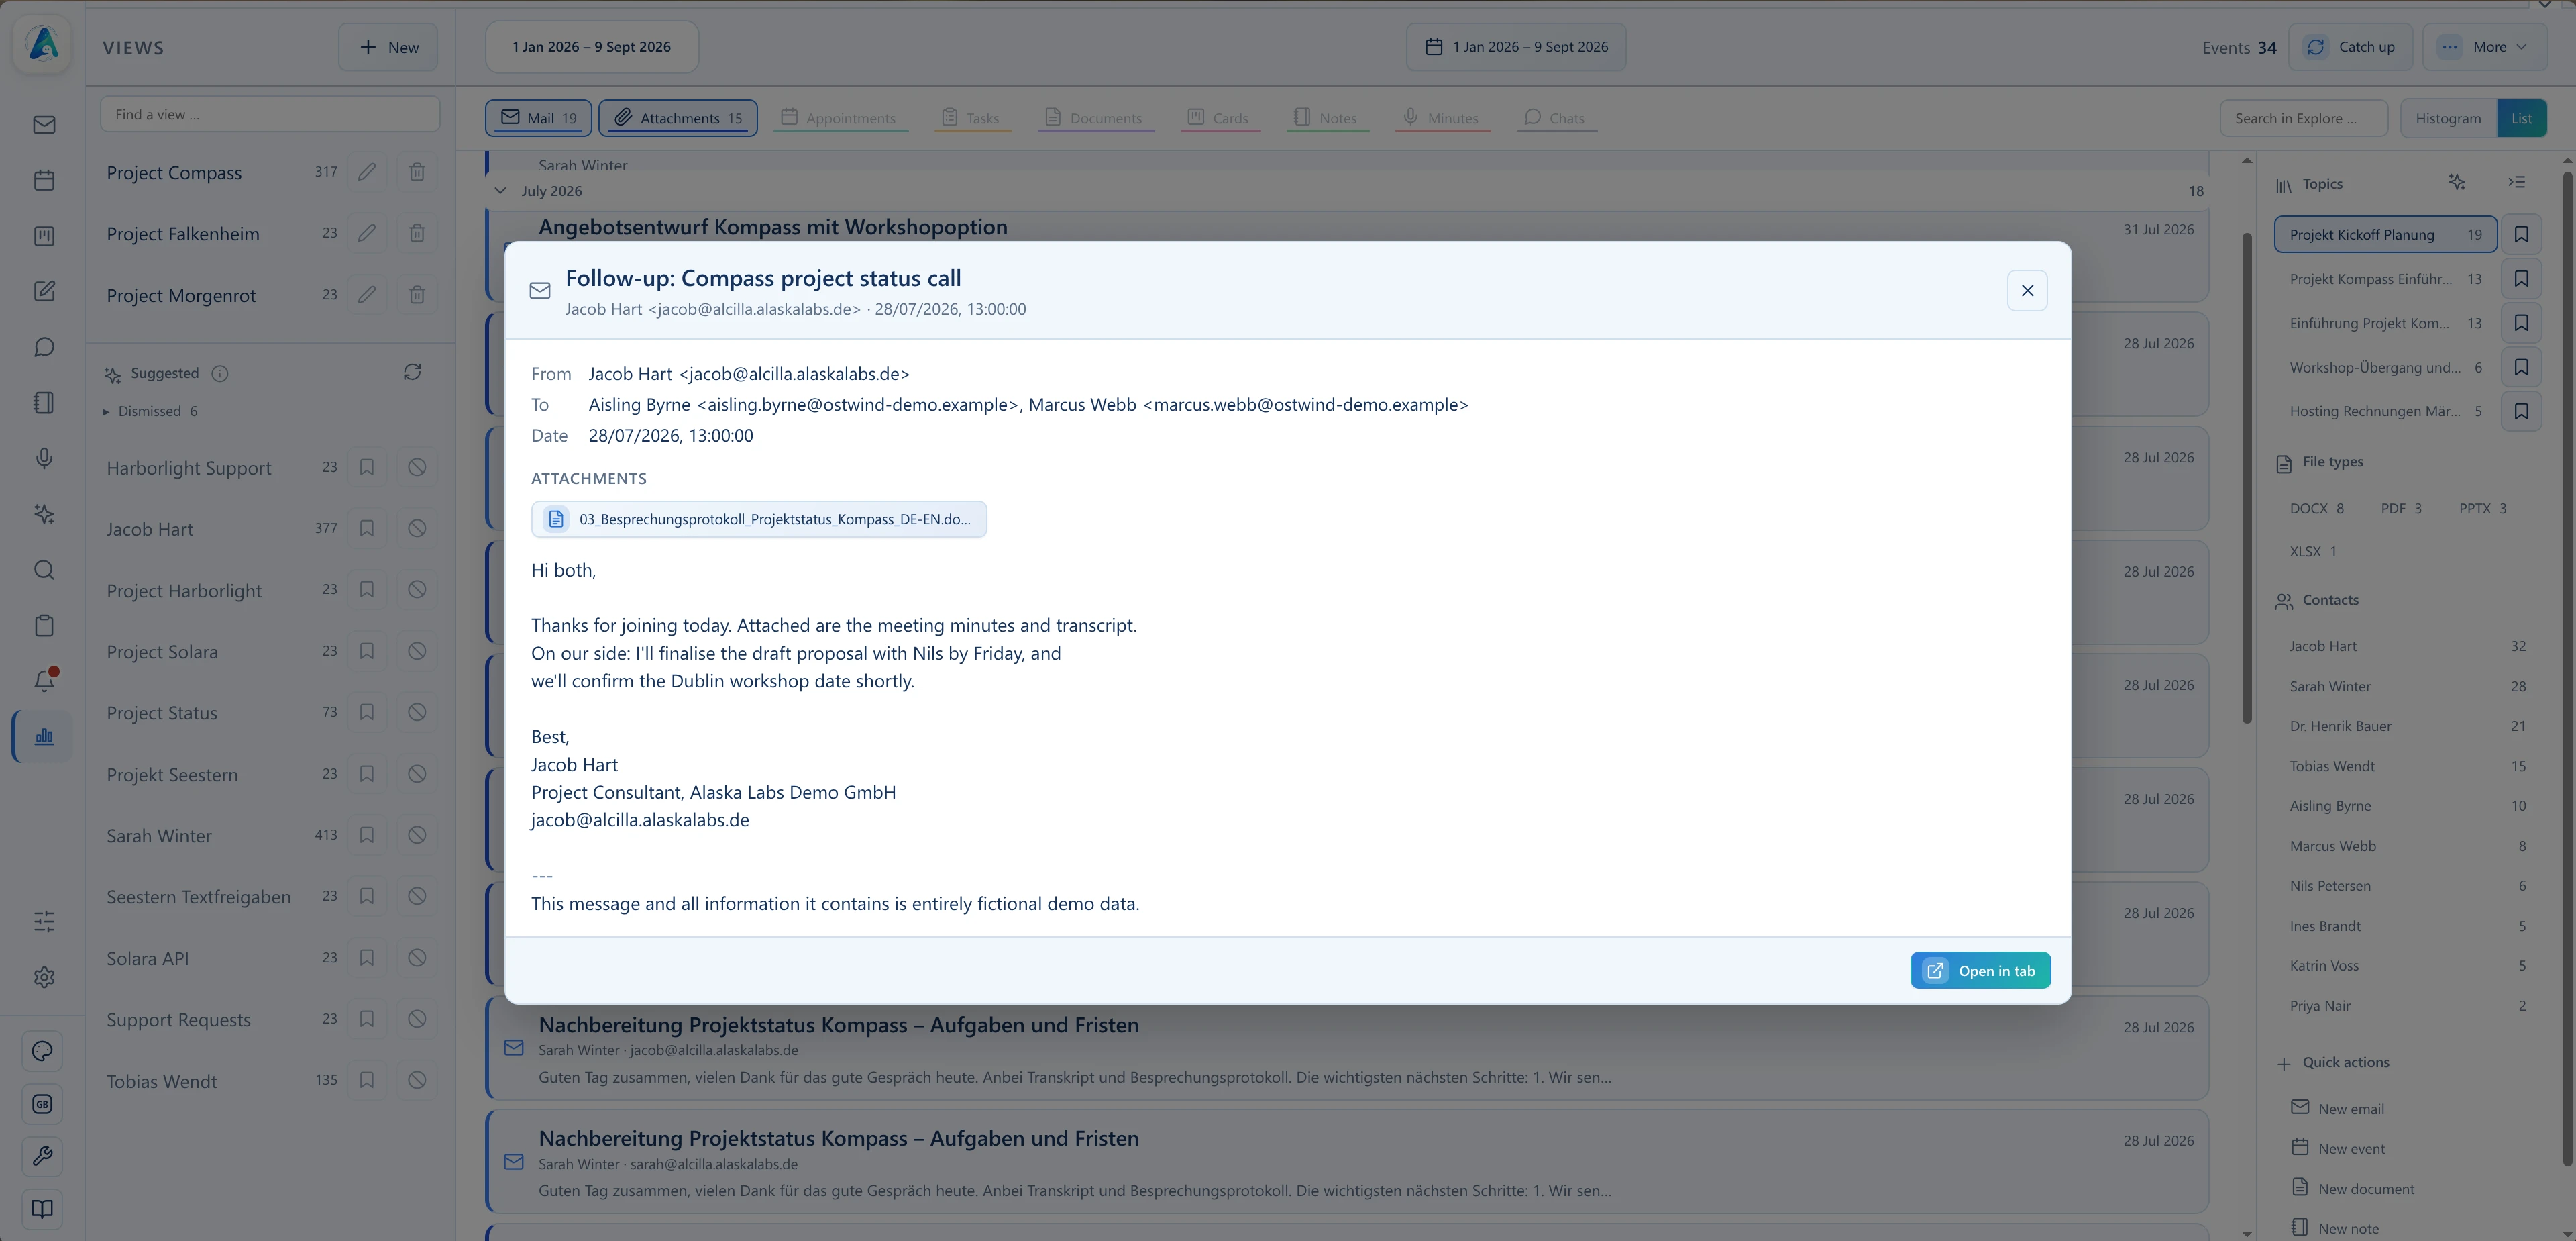Screen dimensions: 2576x1241
Task: Open the chat bubble icon in sidebar
Action: pos(44,347)
